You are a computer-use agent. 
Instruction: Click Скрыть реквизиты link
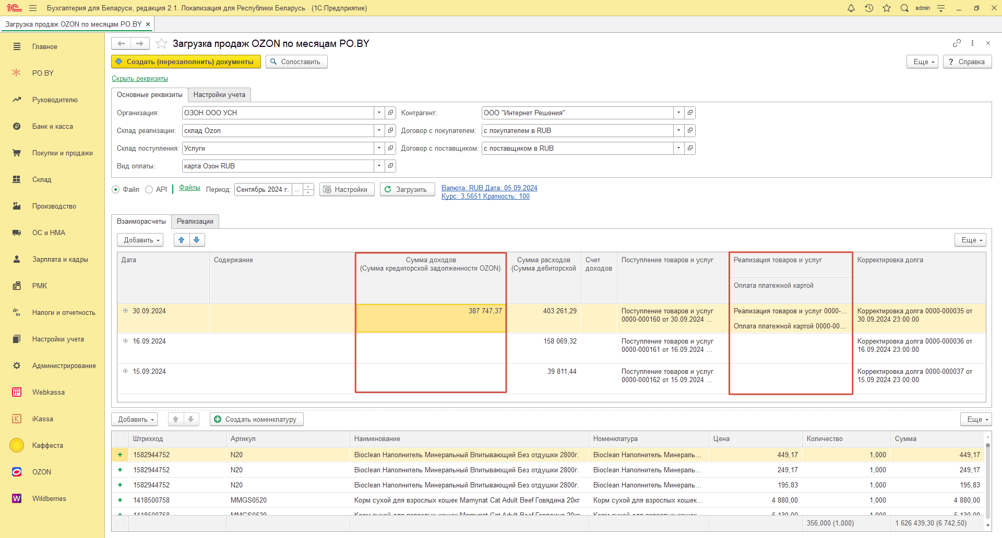coord(140,79)
